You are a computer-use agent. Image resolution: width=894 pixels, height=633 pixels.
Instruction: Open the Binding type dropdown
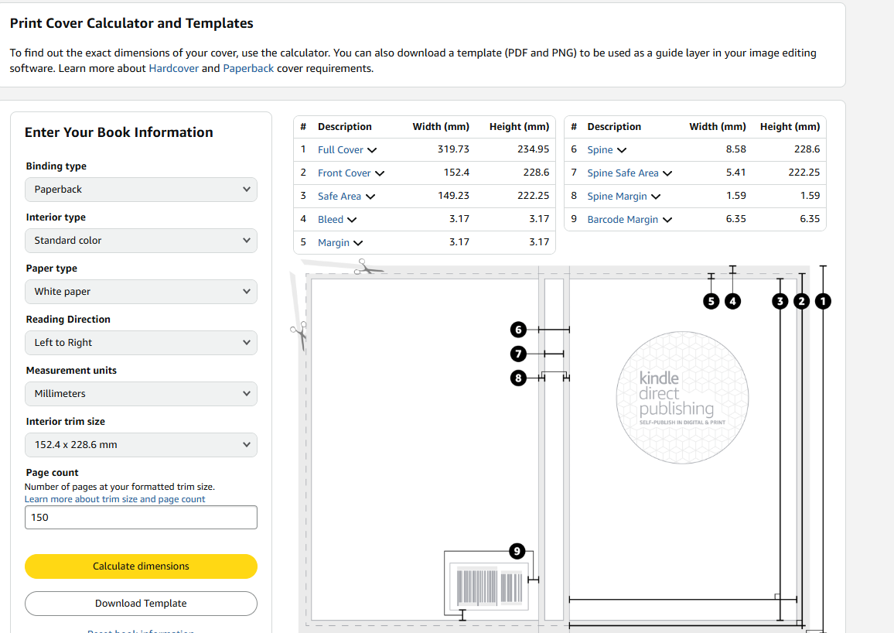coord(141,189)
